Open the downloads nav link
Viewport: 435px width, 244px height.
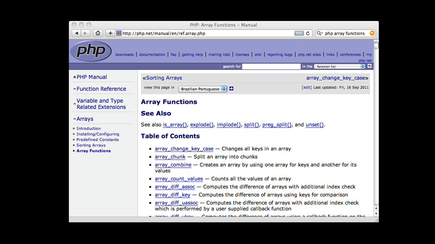(x=124, y=55)
